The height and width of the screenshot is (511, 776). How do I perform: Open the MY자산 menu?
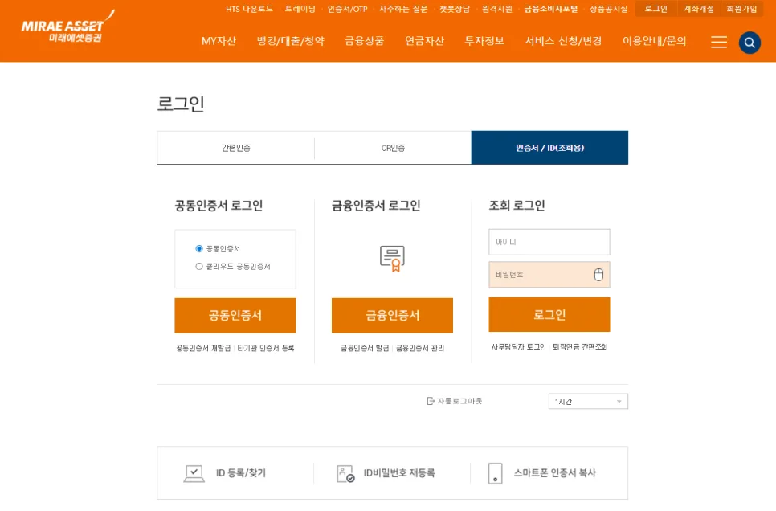point(219,41)
